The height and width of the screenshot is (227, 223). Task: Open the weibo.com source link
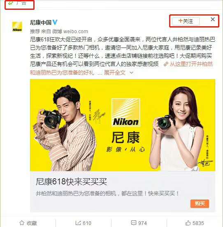pos(76,31)
